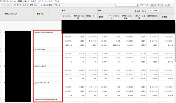Sort by the 新規ユーザー column header
The width and height of the screenshot is (176, 103).
[91, 16]
